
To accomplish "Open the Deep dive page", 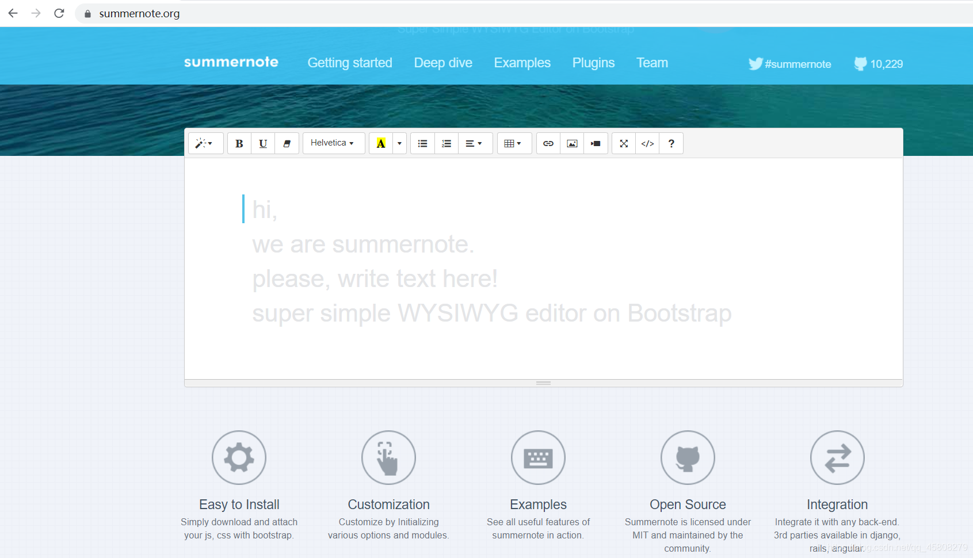I will click(443, 63).
